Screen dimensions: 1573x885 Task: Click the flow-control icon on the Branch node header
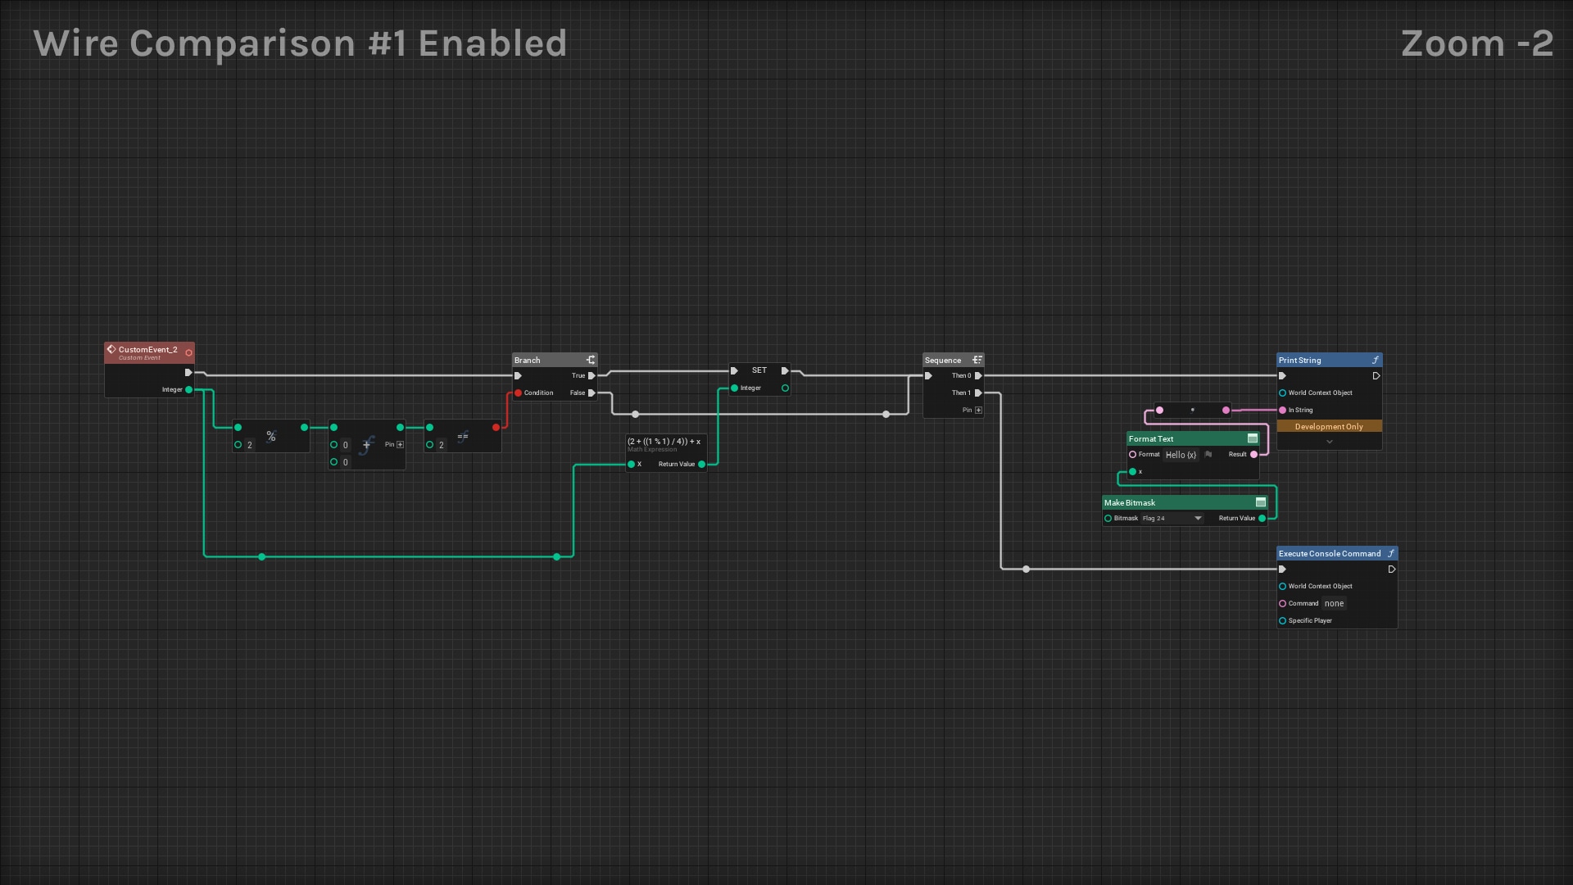click(x=591, y=360)
